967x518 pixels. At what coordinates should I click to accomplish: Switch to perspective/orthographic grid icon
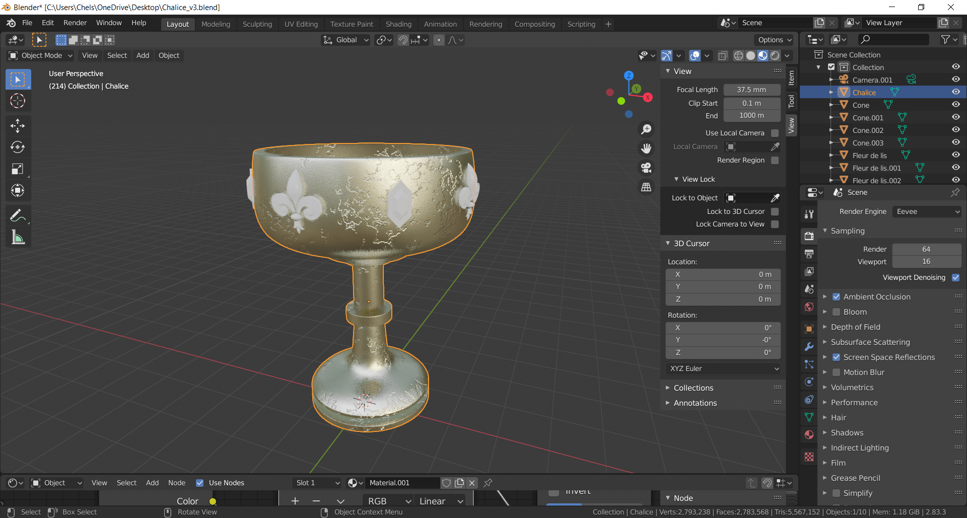point(646,187)
